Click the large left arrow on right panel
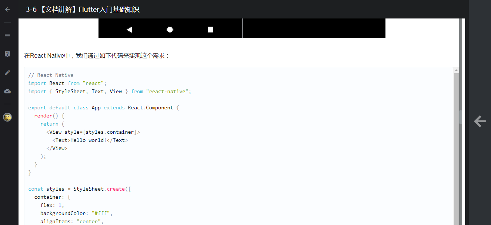The height and width of the screenshot is (225, 491). click(x=480, y=121)
